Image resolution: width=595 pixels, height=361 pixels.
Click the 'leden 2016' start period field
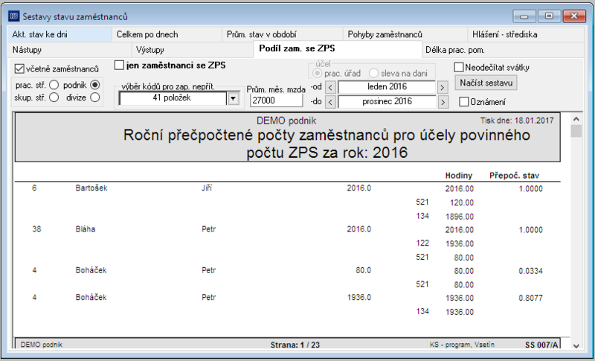387,87
